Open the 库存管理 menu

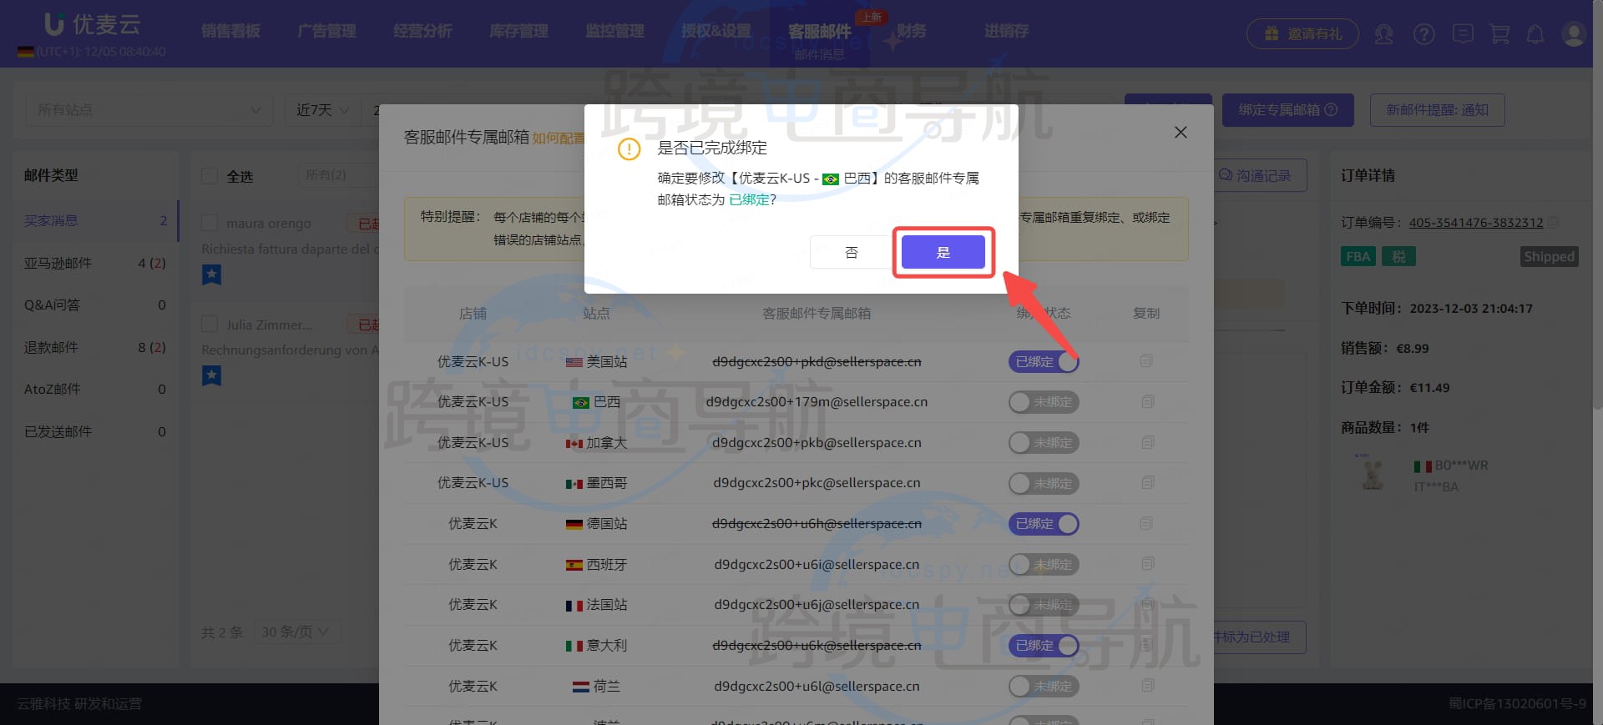pos(518,31)
